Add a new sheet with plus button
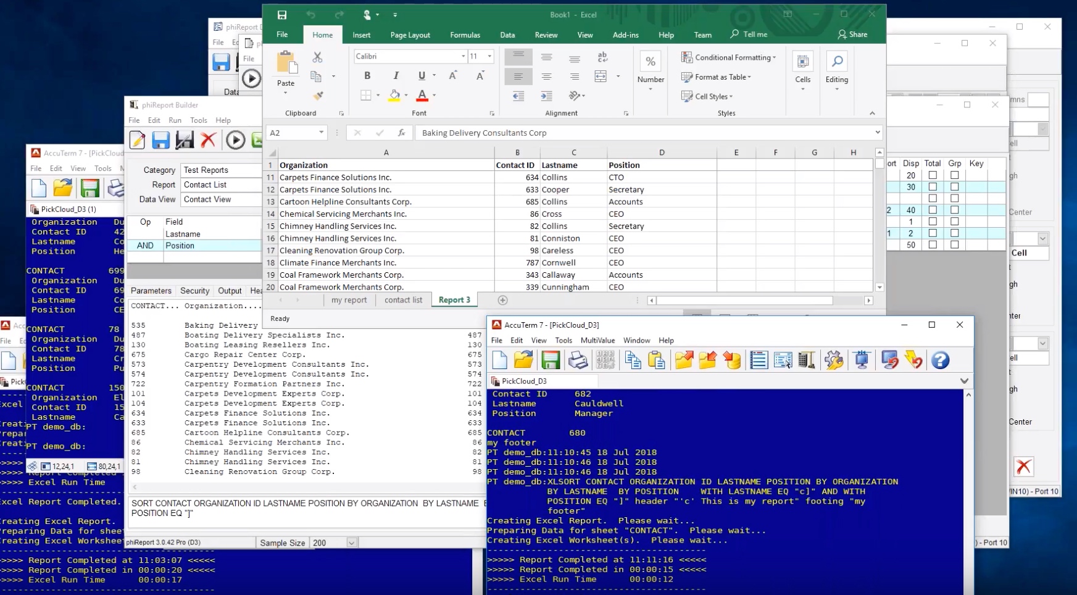Viewport: 1077px width, 595px height. (x=502, y=300)
